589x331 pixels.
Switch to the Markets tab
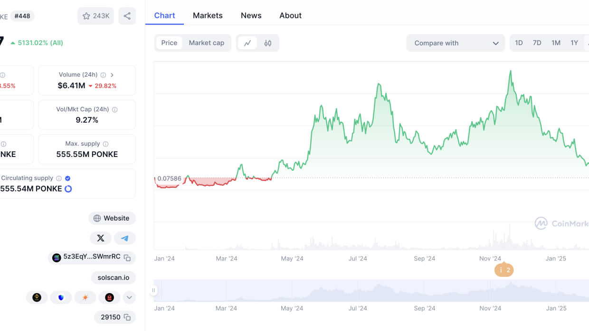click(208, 16)
